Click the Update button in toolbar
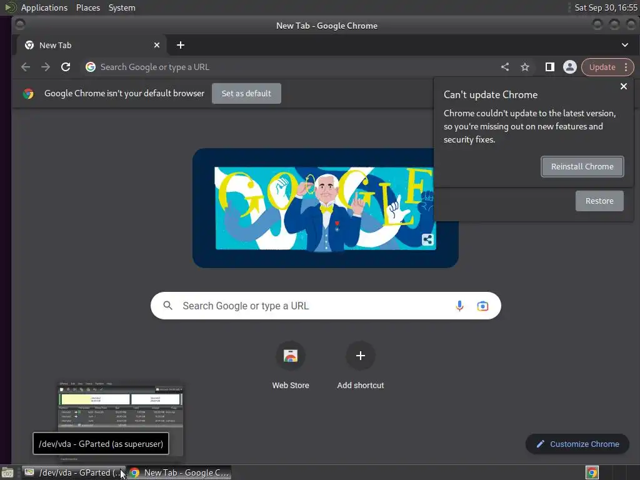 click(602, 67)
